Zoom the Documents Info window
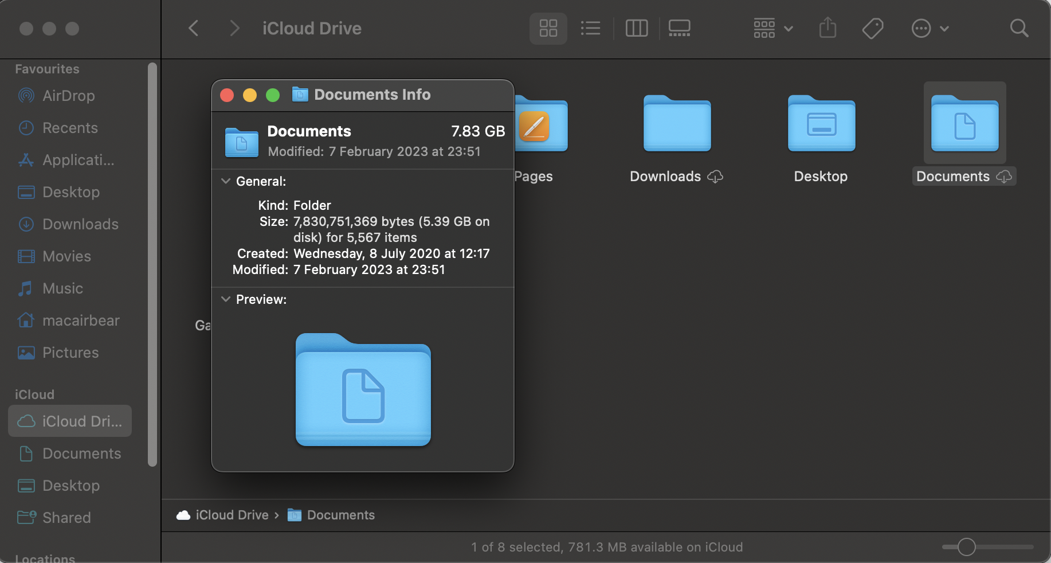Viewport: 1051px width, 563px height. pyautogui.click(x=273, y=95)
